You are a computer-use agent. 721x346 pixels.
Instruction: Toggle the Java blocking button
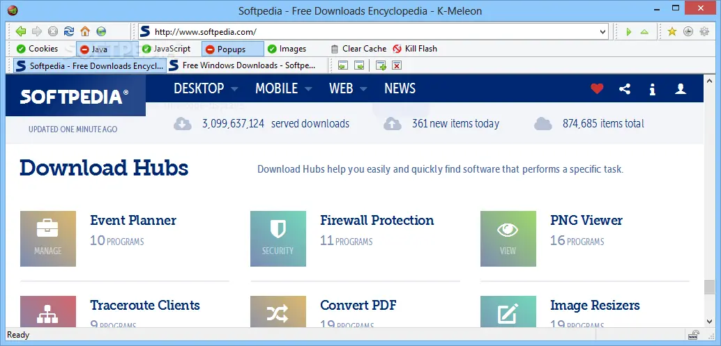pos(94,49)
